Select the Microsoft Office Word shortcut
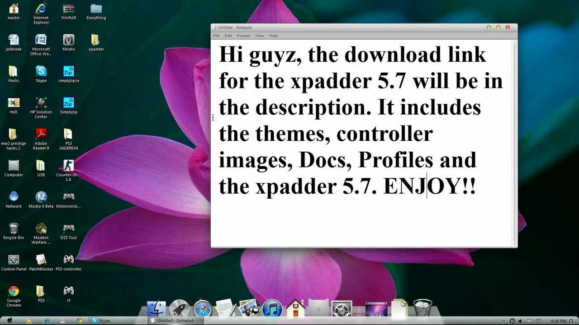This screenshot has height=325, width=579. click(41, 45)
